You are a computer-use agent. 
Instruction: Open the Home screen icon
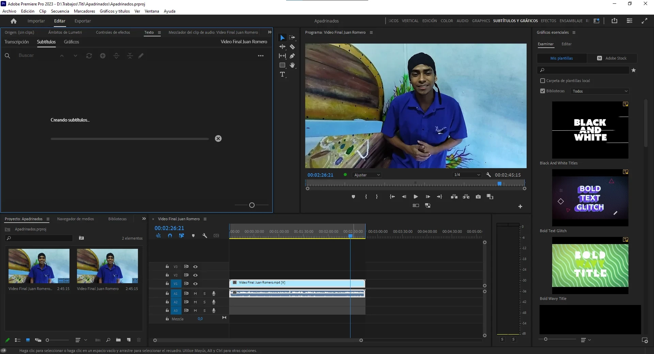coord(14,21)
